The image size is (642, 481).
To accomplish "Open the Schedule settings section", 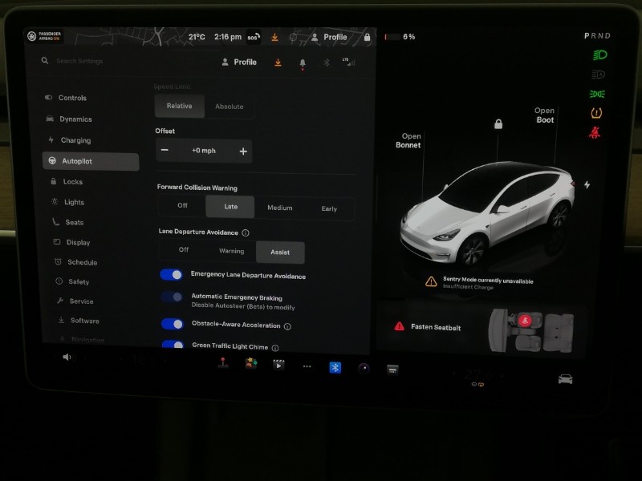I will [x=76, y=262].
